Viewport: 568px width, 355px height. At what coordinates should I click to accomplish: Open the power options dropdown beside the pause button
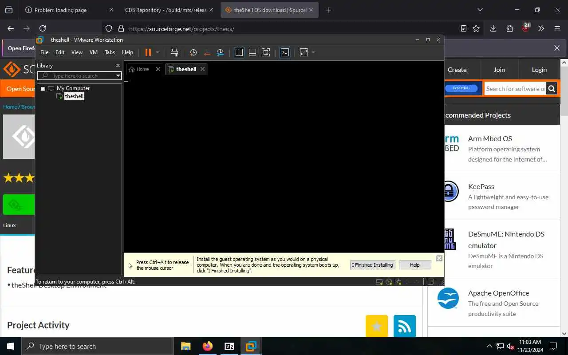click(157, 52)
